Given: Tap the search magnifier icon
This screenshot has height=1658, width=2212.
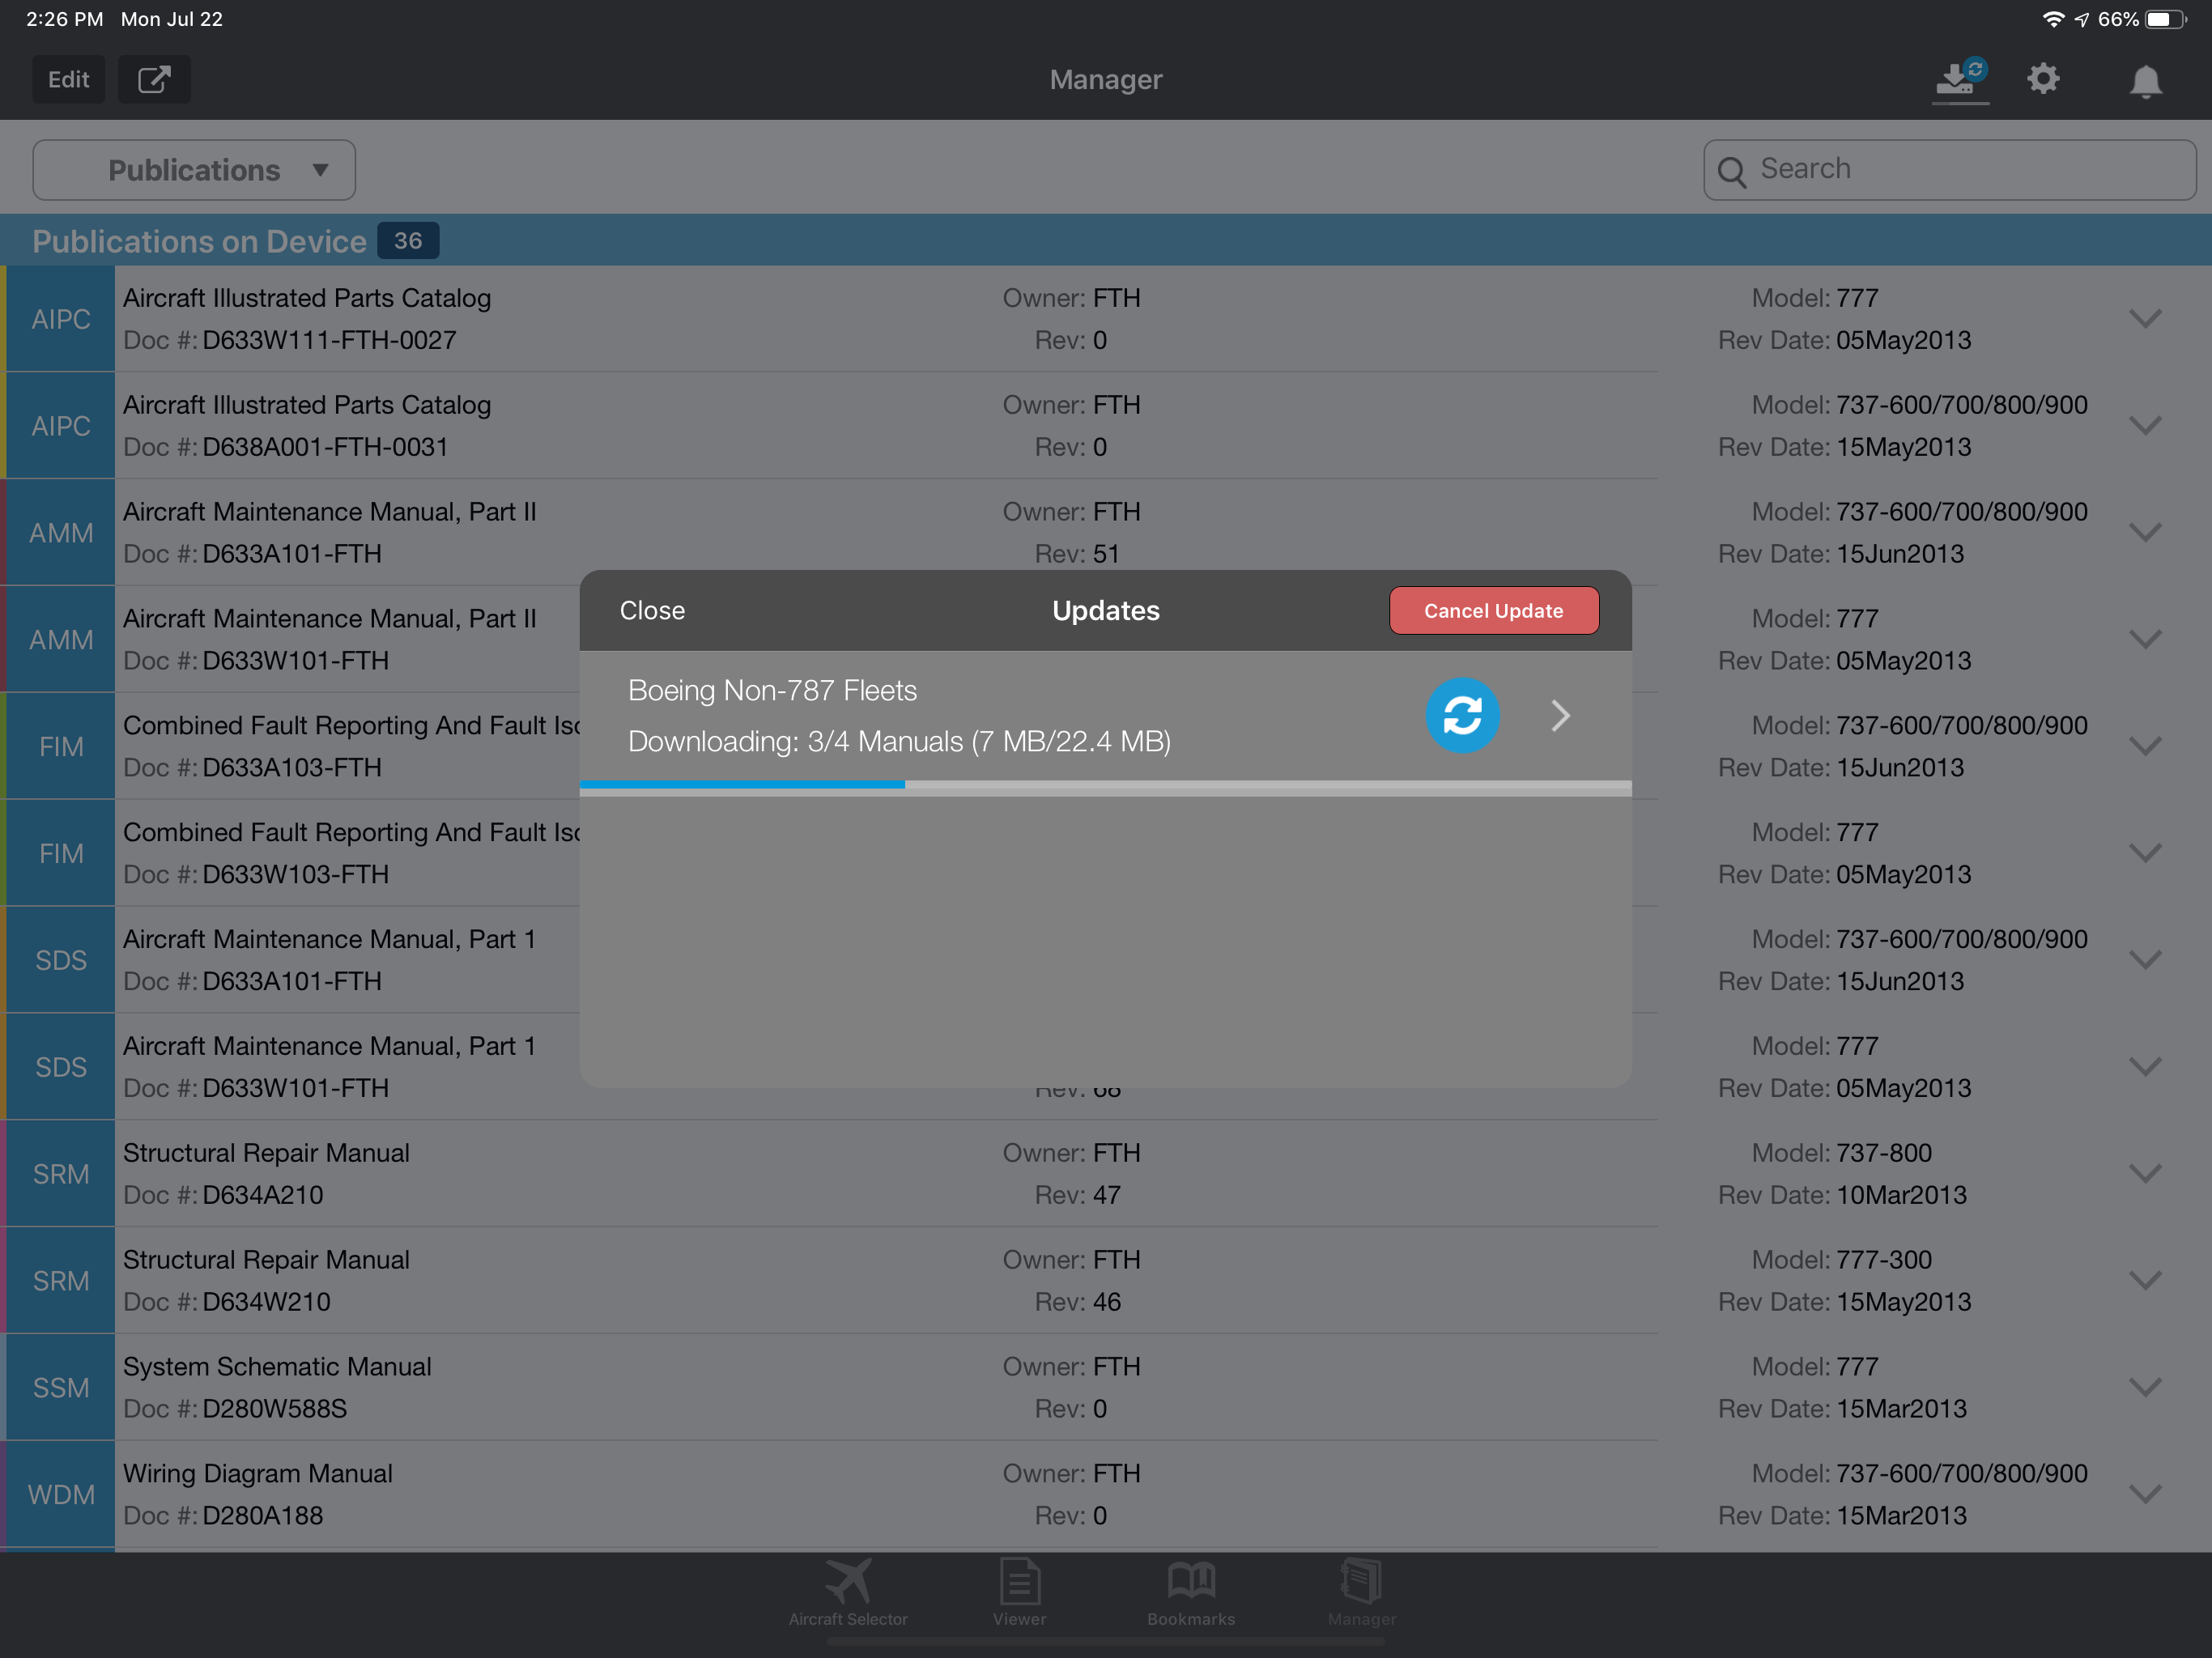Looking at the screenshot, I should [1732, 171].
